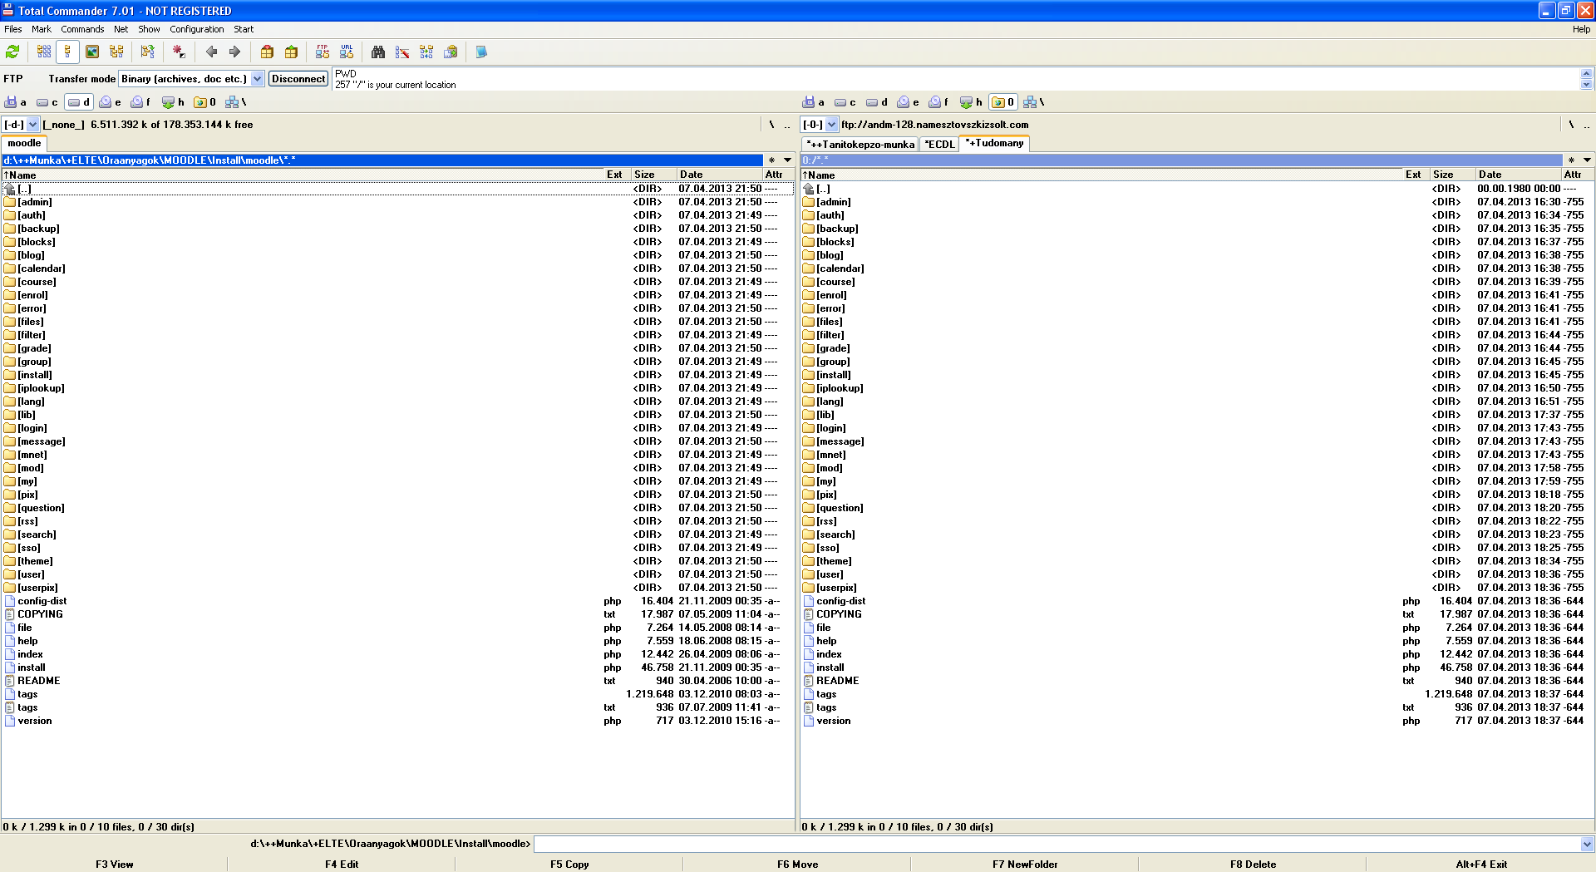Click F4 Edit button
Viewport: 1596px width, 872px height.
click(342, 865)
